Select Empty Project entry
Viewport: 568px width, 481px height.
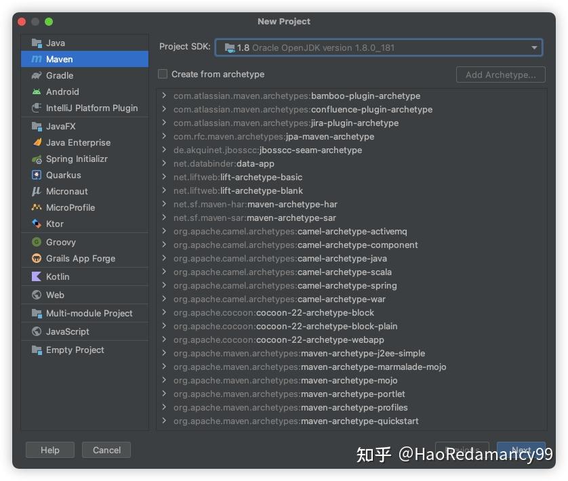coord(85,350)
